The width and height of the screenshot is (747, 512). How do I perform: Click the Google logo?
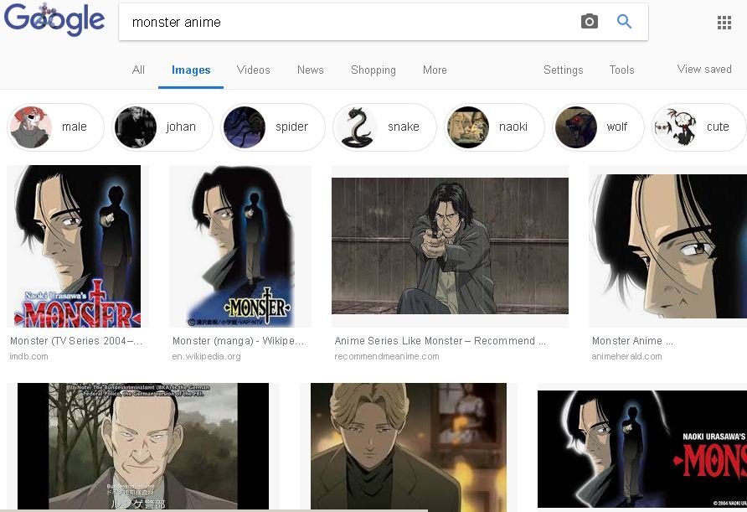pos(54,21)
